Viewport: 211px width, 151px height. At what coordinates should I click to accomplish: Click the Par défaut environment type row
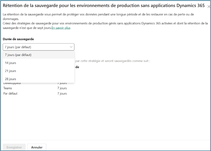(10, 94)
